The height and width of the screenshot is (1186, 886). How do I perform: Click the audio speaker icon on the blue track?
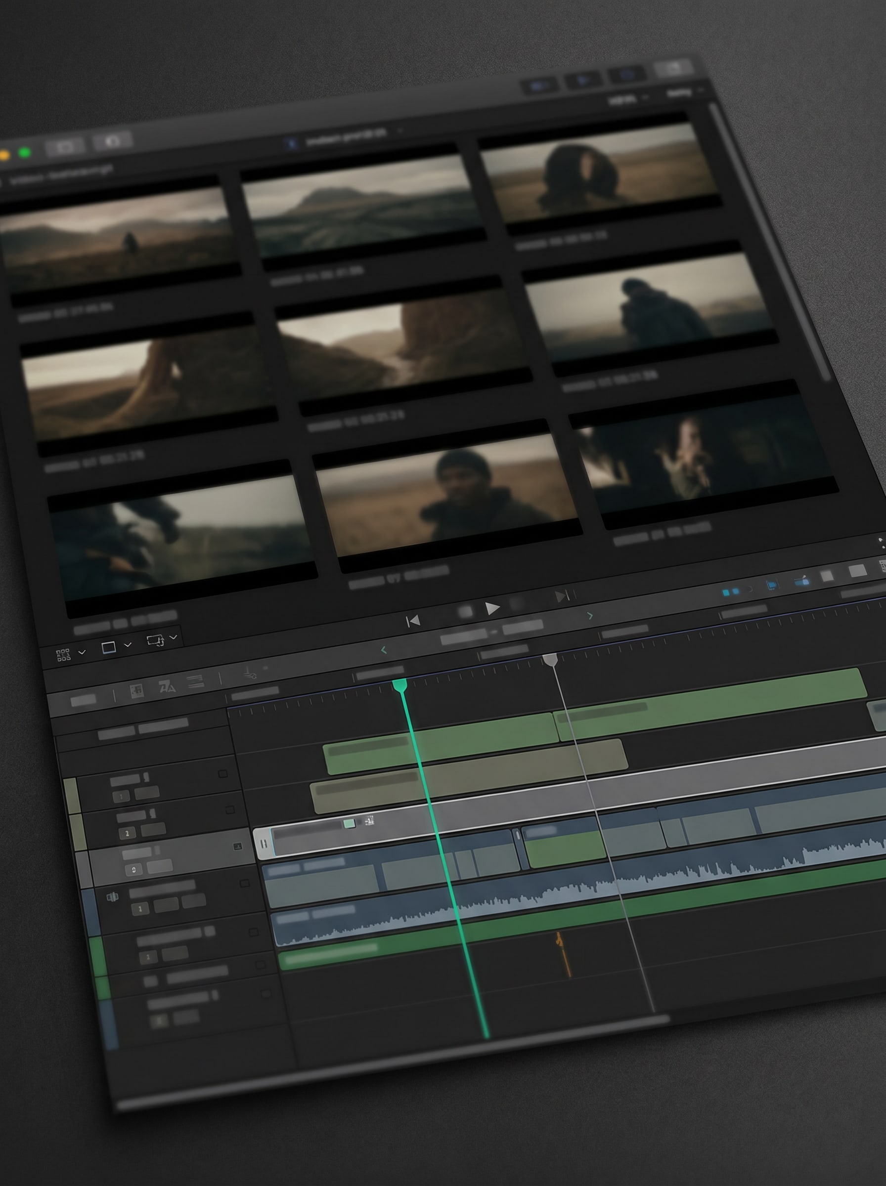tap(112, 896)
